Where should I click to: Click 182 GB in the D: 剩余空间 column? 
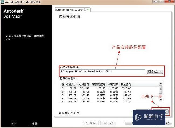(x=127, y=92)
